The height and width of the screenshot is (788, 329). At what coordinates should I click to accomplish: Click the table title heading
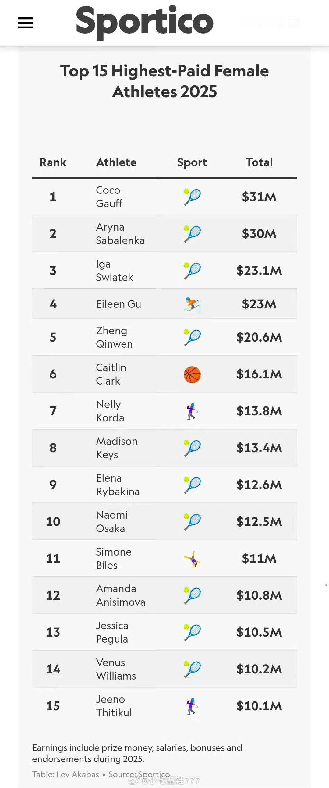[x=164, y=81]
